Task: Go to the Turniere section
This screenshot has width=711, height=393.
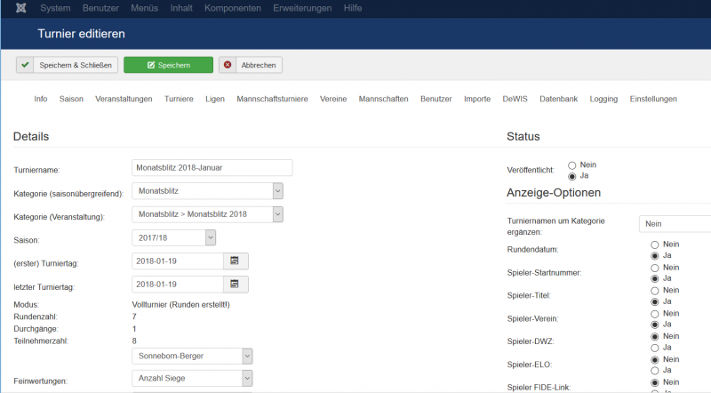Action: tap(179, 99)
